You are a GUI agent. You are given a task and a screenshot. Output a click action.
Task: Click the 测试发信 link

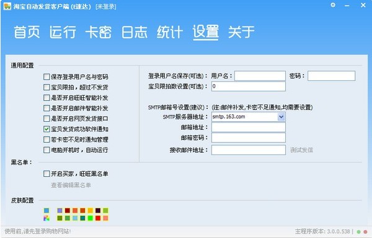click(x=301, y=150)
